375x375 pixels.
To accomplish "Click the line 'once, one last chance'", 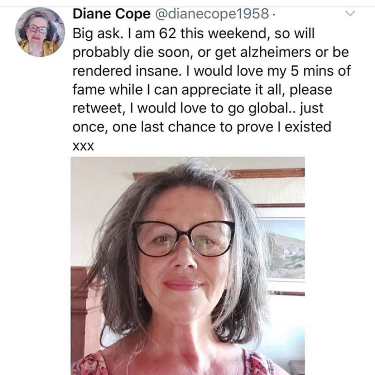I will [202, 127].
